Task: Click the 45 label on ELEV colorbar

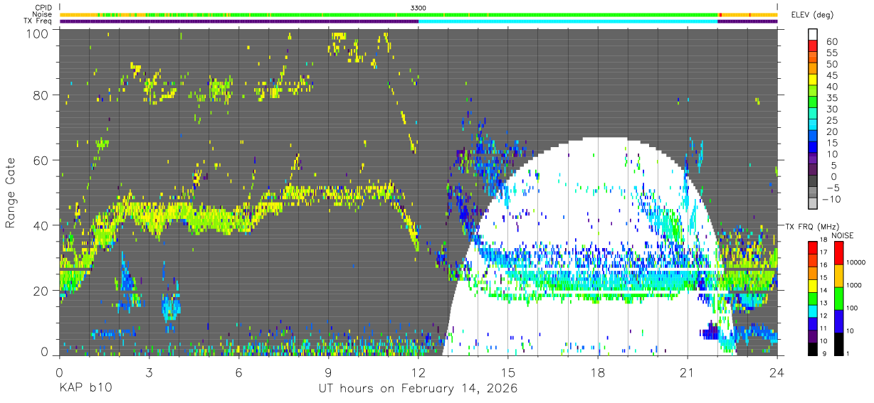Action: tap(831, 75)
